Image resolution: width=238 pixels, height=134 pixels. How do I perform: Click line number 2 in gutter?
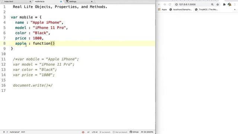[4, 12]
